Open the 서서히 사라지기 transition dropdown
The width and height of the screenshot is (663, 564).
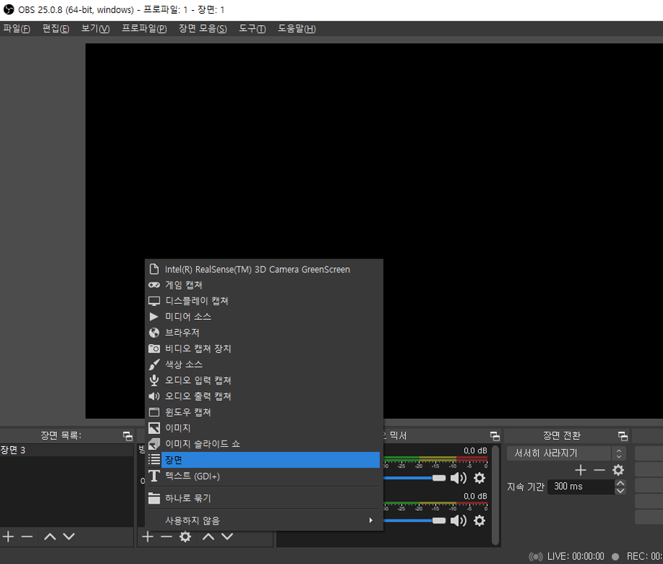(566, 453)
